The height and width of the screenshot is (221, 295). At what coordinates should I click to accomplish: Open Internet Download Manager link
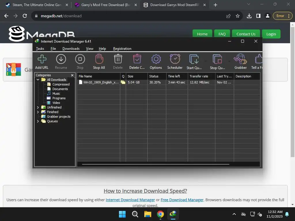click(x=130, y=200)
